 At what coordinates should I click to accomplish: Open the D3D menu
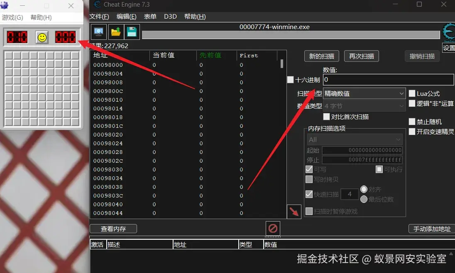pos(170,17)
